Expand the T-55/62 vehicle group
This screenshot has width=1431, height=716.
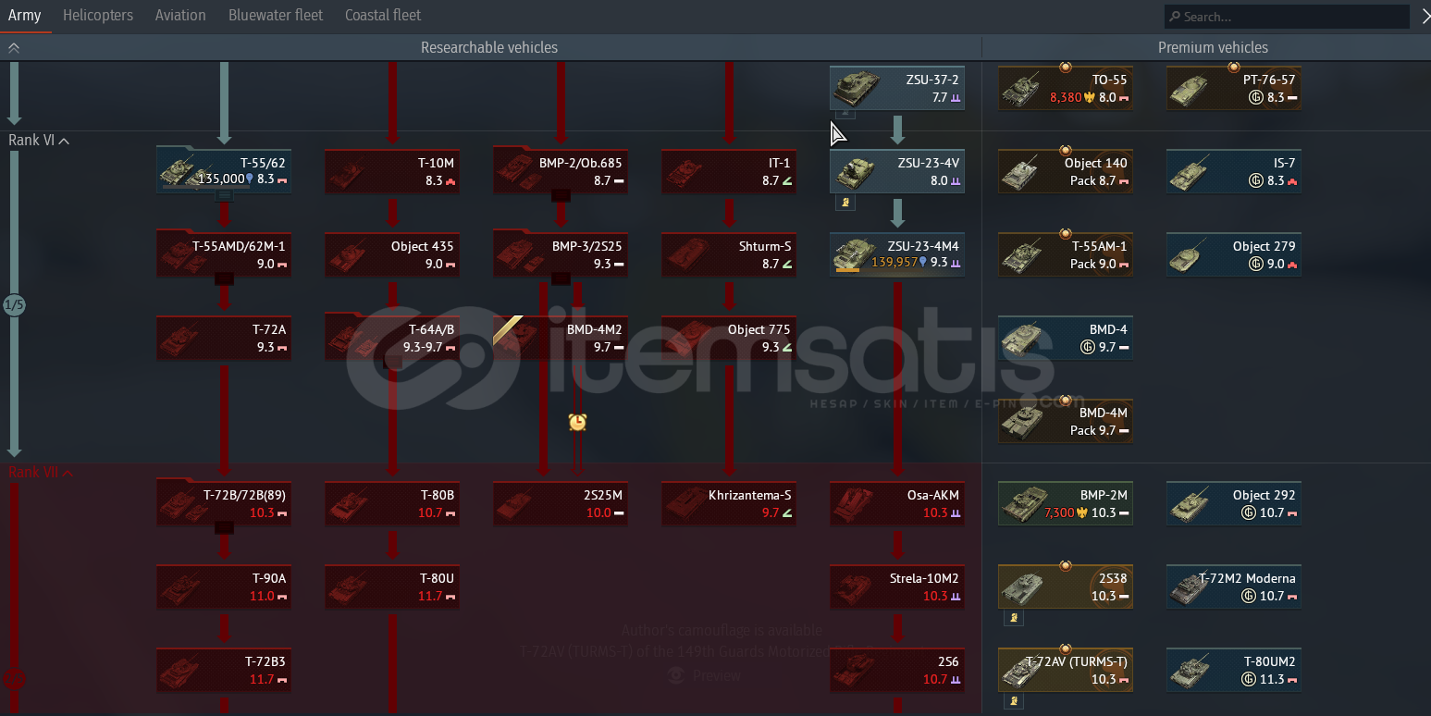224,196
